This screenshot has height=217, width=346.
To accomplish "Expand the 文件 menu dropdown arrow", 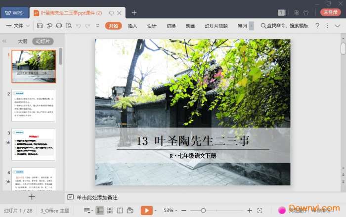I will click(28, 26).
